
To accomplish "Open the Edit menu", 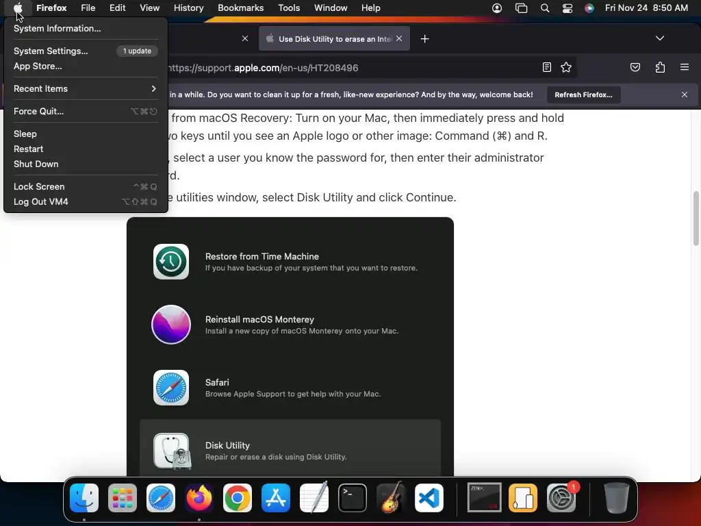I will pyautogui.click(x=118, y=8).
